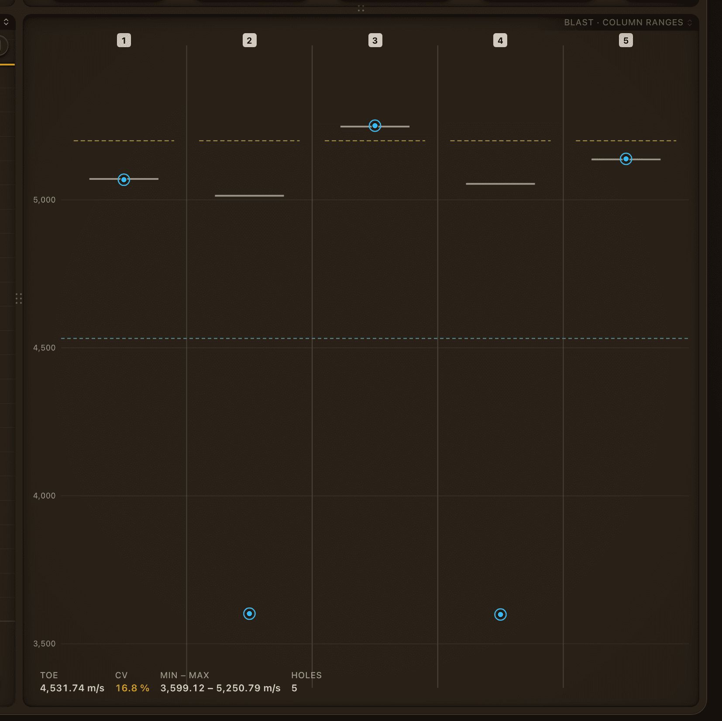Click the orange dashed threshold line in column 2
Viewport: 722px width, 721px height.
[x=249, y=141]
